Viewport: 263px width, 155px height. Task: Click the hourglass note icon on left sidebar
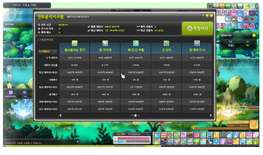[x=10, y=69]
